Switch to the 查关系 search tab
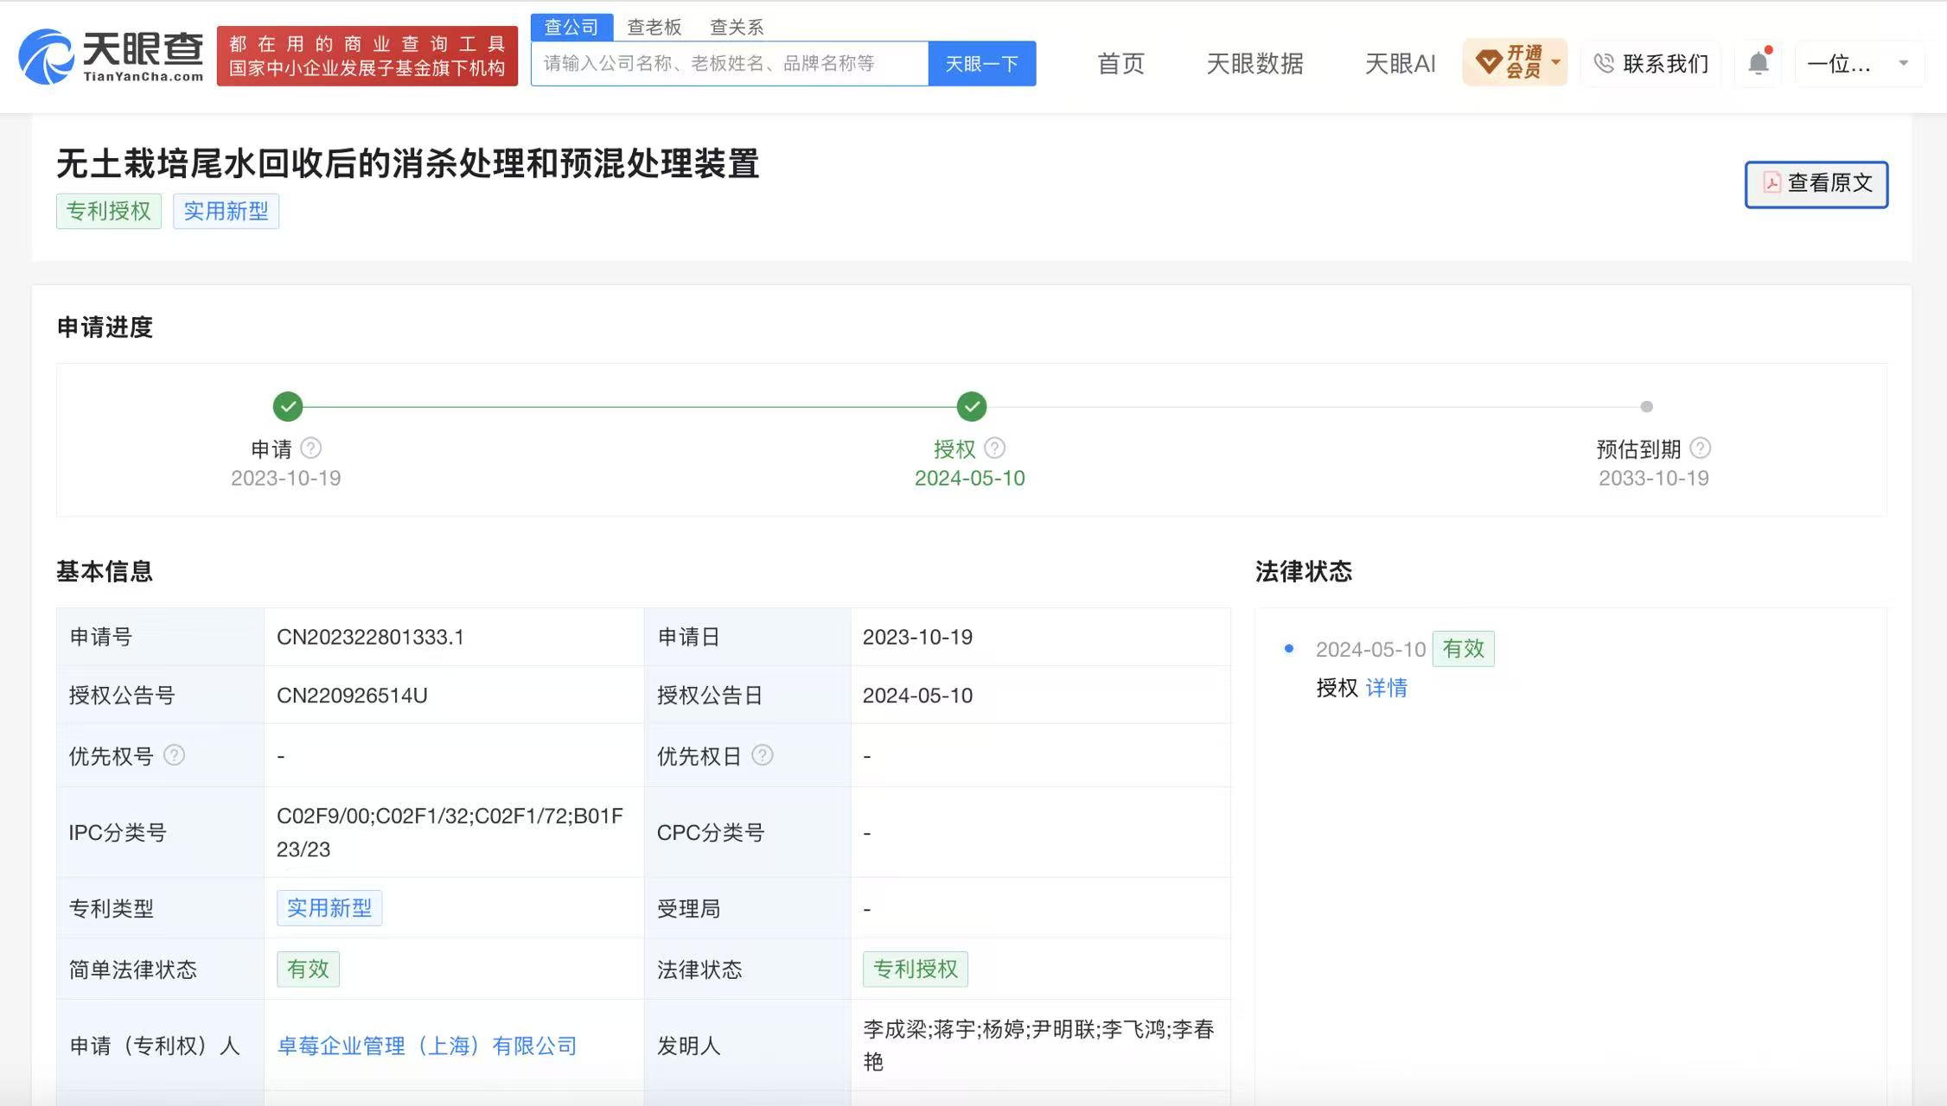This screenshot has width=1947, height=1106. (737, 27)
